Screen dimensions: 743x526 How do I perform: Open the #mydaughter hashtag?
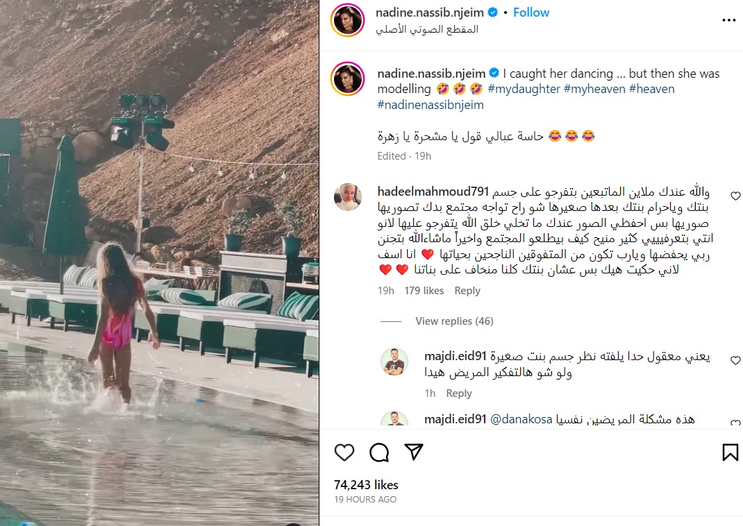point(524,89)
